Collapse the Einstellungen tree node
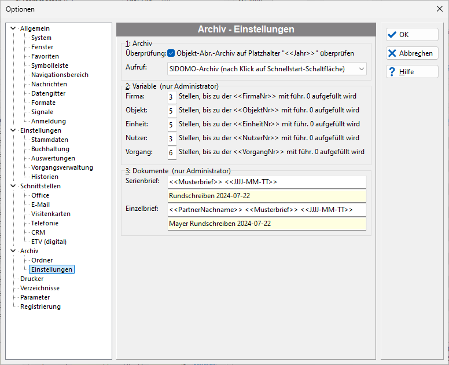449x365 pixels. pos(13,130)
